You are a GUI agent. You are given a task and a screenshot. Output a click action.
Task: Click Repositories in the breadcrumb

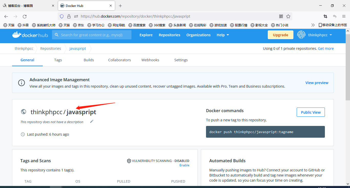coord(51,49)
